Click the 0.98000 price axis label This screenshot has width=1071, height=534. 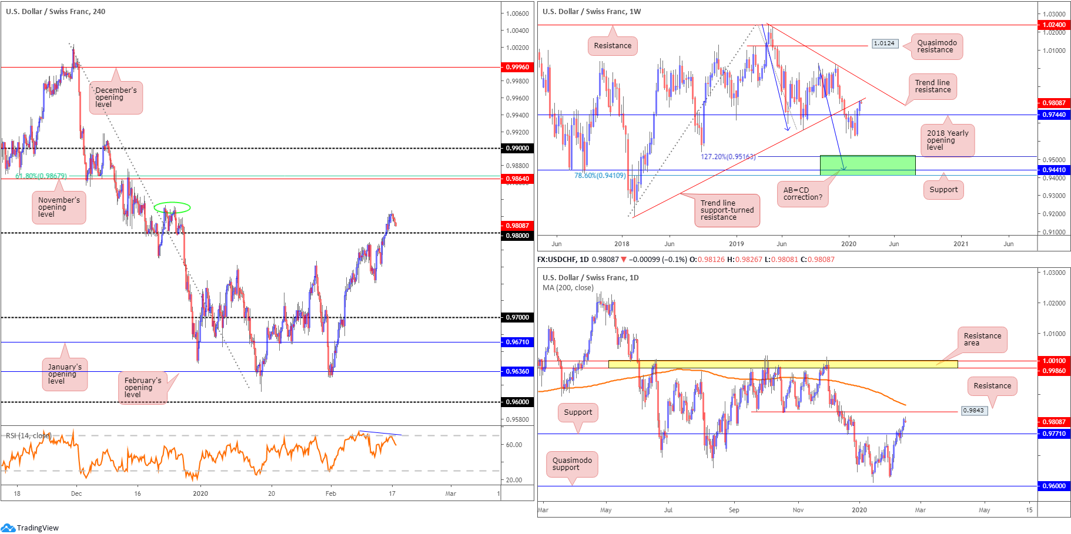[518, 236]
